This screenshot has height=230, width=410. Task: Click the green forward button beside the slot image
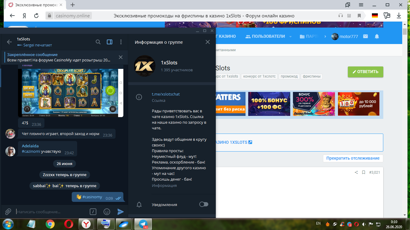point(110,90)
